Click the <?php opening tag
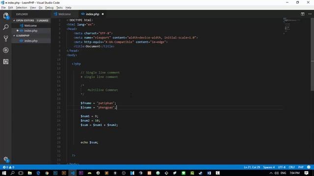Screen dimensions: 314x176 click(x=76, y=64)
